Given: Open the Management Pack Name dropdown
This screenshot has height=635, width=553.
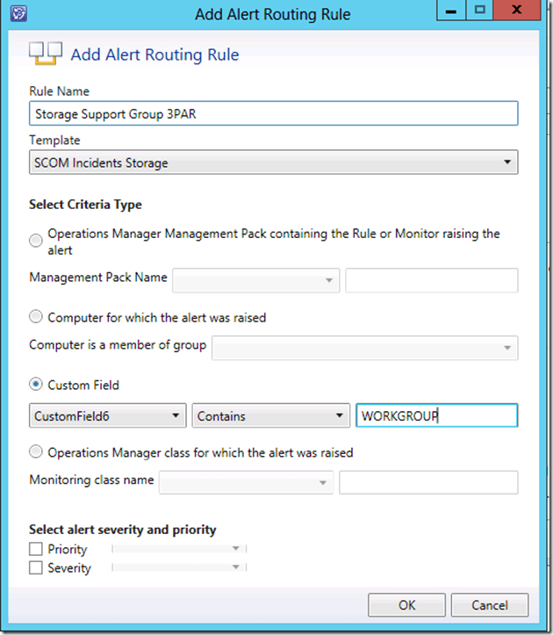Looking at the screenshot, I should pyautogui.click(x=256, y=280).
